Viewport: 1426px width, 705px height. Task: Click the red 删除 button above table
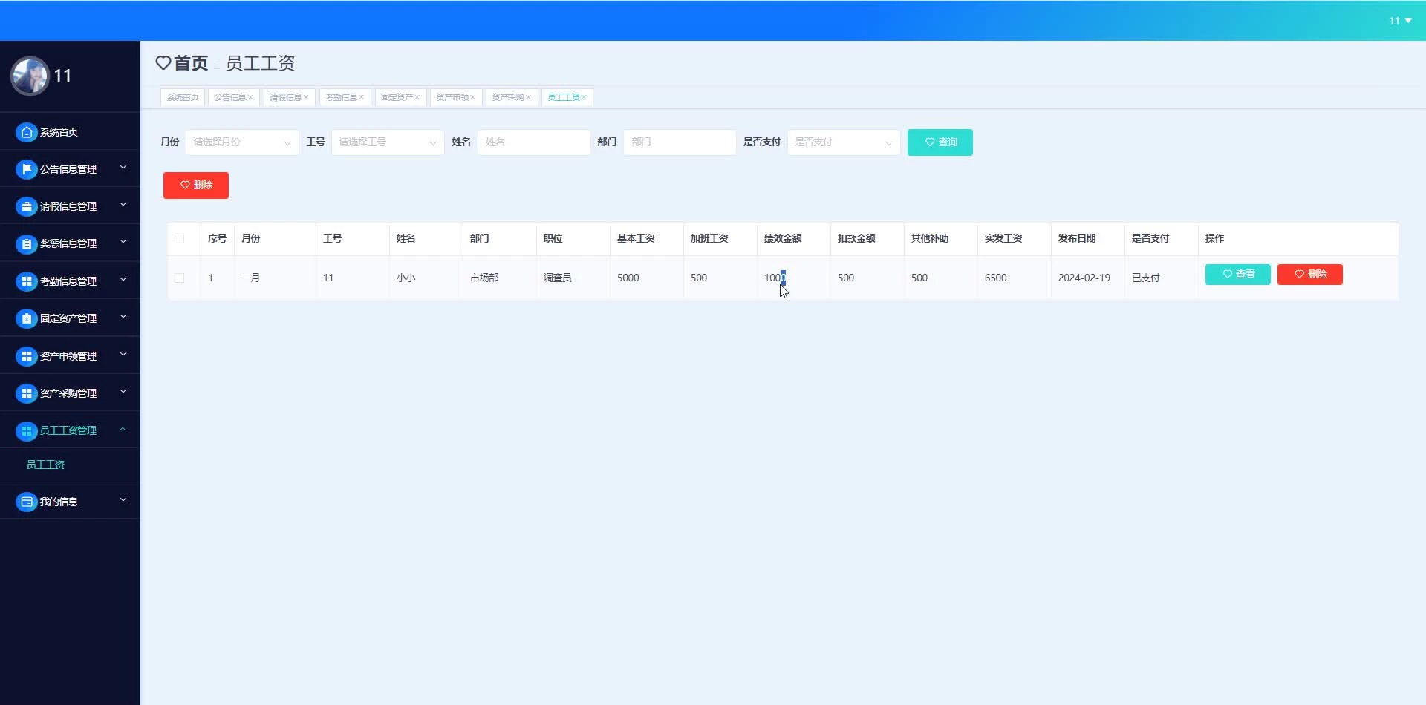196,186
